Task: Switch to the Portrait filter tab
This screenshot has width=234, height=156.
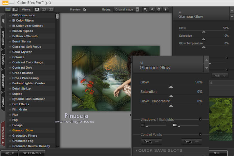Action: 3,101
